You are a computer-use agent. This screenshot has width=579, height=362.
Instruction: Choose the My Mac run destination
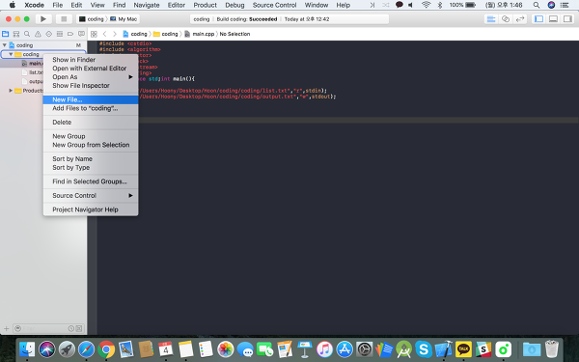(x=124, y=19)
